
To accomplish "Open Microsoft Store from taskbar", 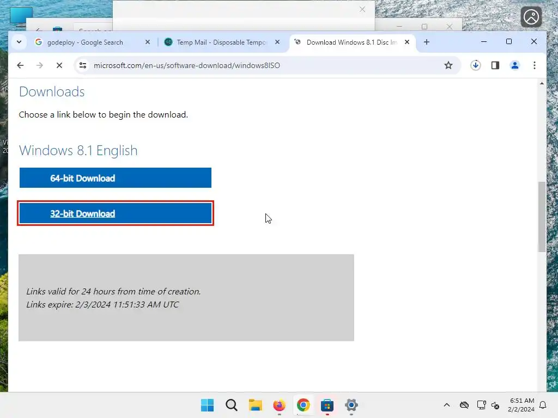I will coord(327,405).
